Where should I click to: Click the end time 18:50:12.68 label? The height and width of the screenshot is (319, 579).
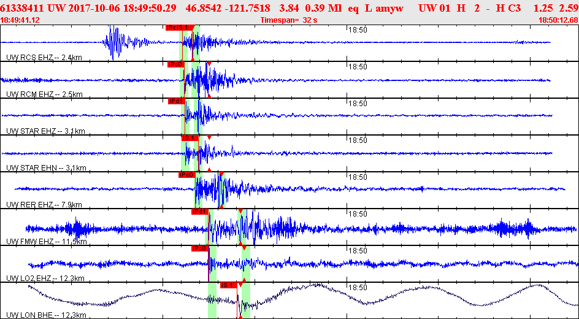click(558, 20)
